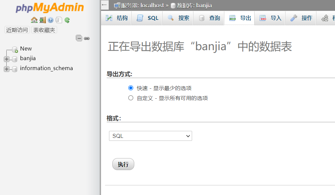Select the 快速 quick export radio button
Screen dimensions: 335x195
click(131, 88)
